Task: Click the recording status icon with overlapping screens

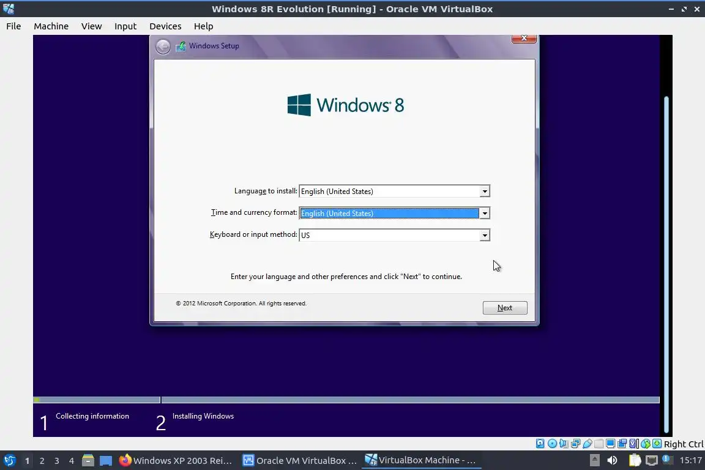Action: [x=622, y=444]
